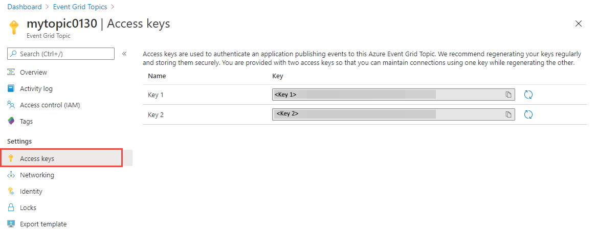Click the Locks padlock icon

(x=11, y=207)
